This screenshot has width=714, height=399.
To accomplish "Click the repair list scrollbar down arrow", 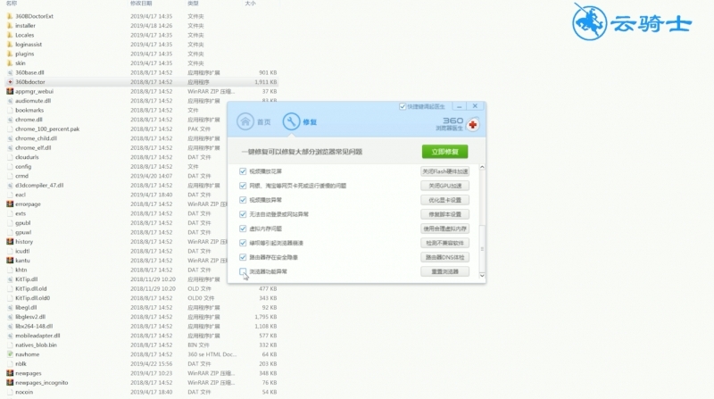I will click(482, 276).
